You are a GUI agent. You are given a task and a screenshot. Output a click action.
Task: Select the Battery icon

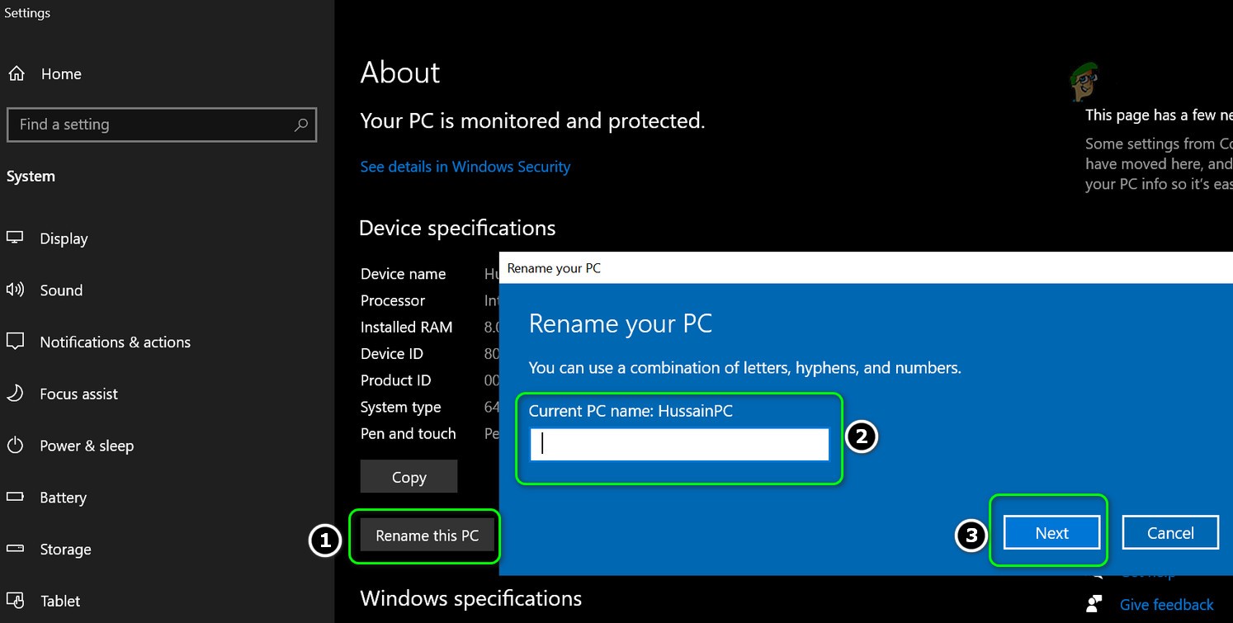[x=15, y=498]
